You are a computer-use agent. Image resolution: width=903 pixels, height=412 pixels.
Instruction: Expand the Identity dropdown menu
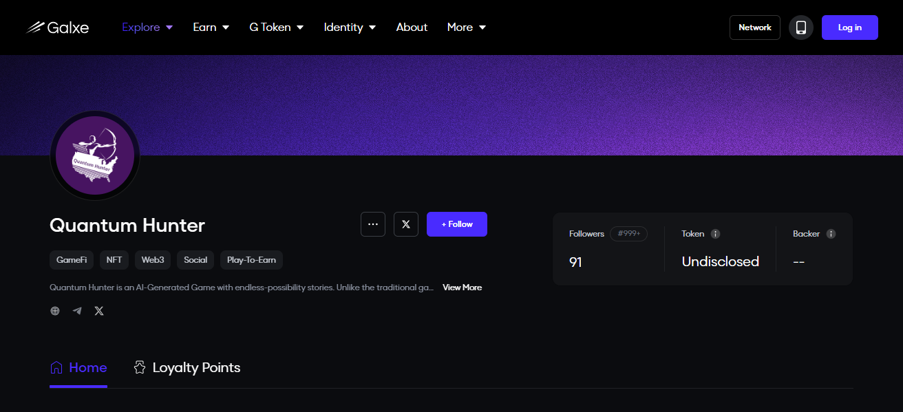pos(350,28)
